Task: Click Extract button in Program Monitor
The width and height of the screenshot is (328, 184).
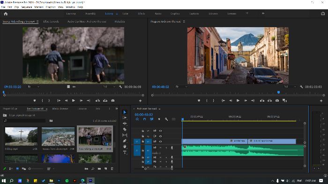Action: pyautogui.click(x=269, y=101)
